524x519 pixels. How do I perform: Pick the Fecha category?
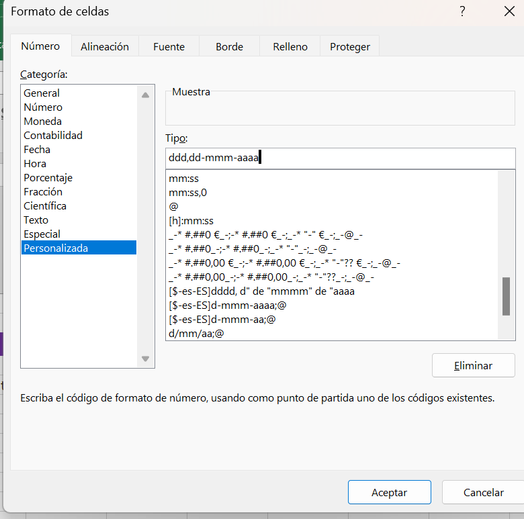[79, 149]
